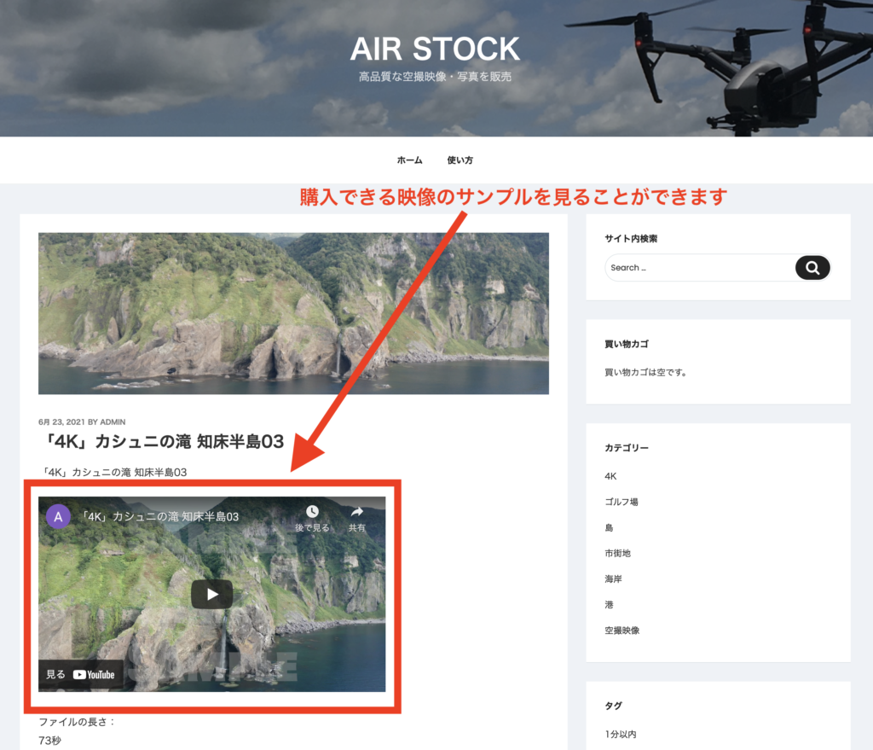Image resolution: width=873 pixels, height=750 pixels.
Task: Click the tagline 高品質な空撮映像・写真を販売
Action: point(435,77)
